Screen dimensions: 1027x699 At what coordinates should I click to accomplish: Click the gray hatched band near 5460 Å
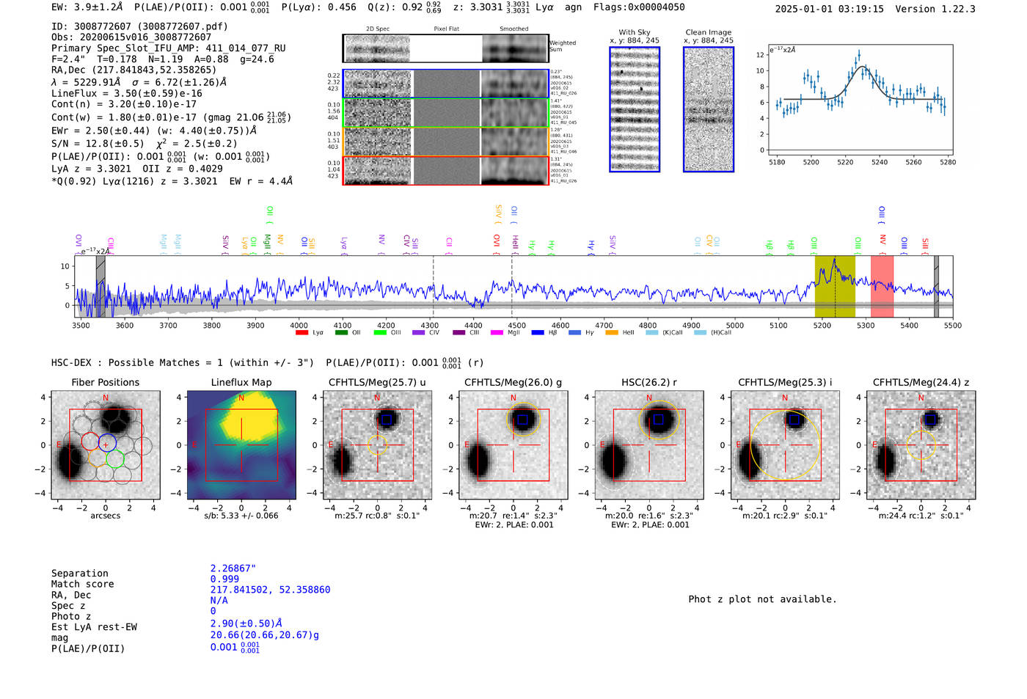tap(936, 286)
